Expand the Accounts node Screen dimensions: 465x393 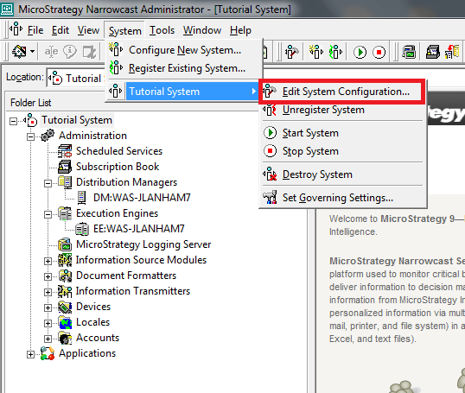pyautogui.click(x=48, y=339)
